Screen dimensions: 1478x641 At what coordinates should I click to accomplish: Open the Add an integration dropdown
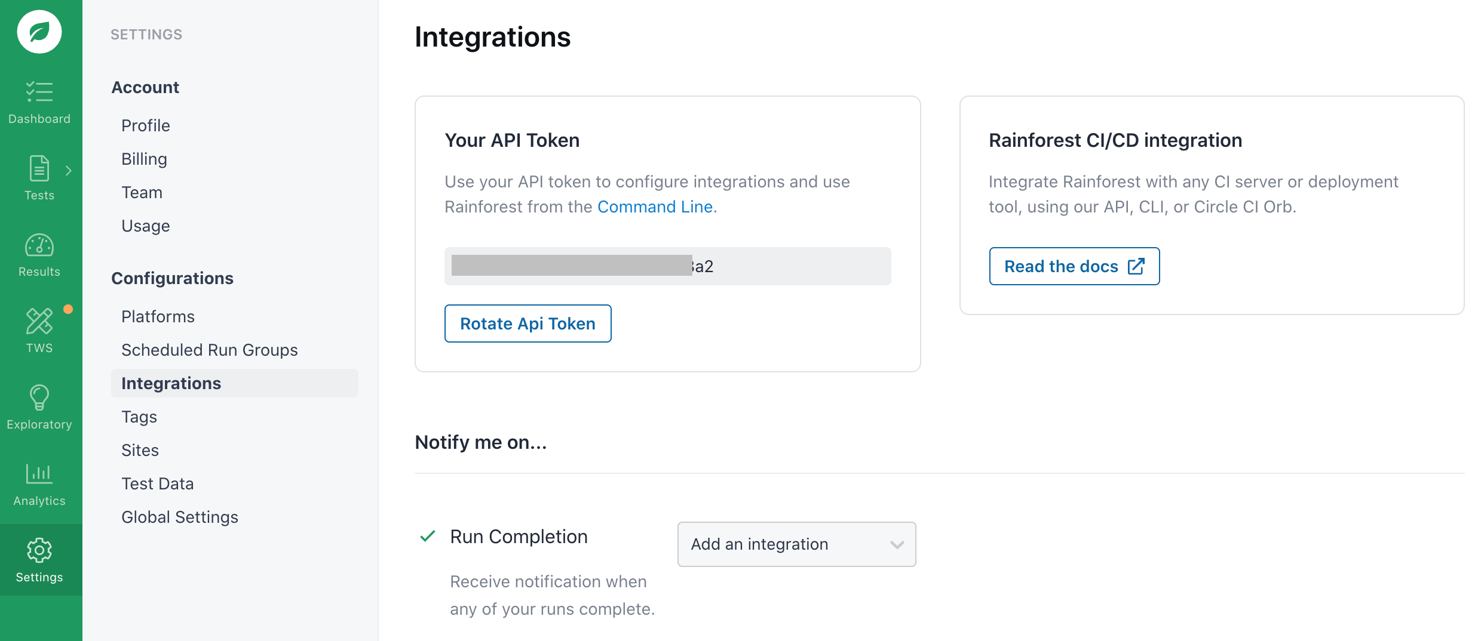click(796, 544)
